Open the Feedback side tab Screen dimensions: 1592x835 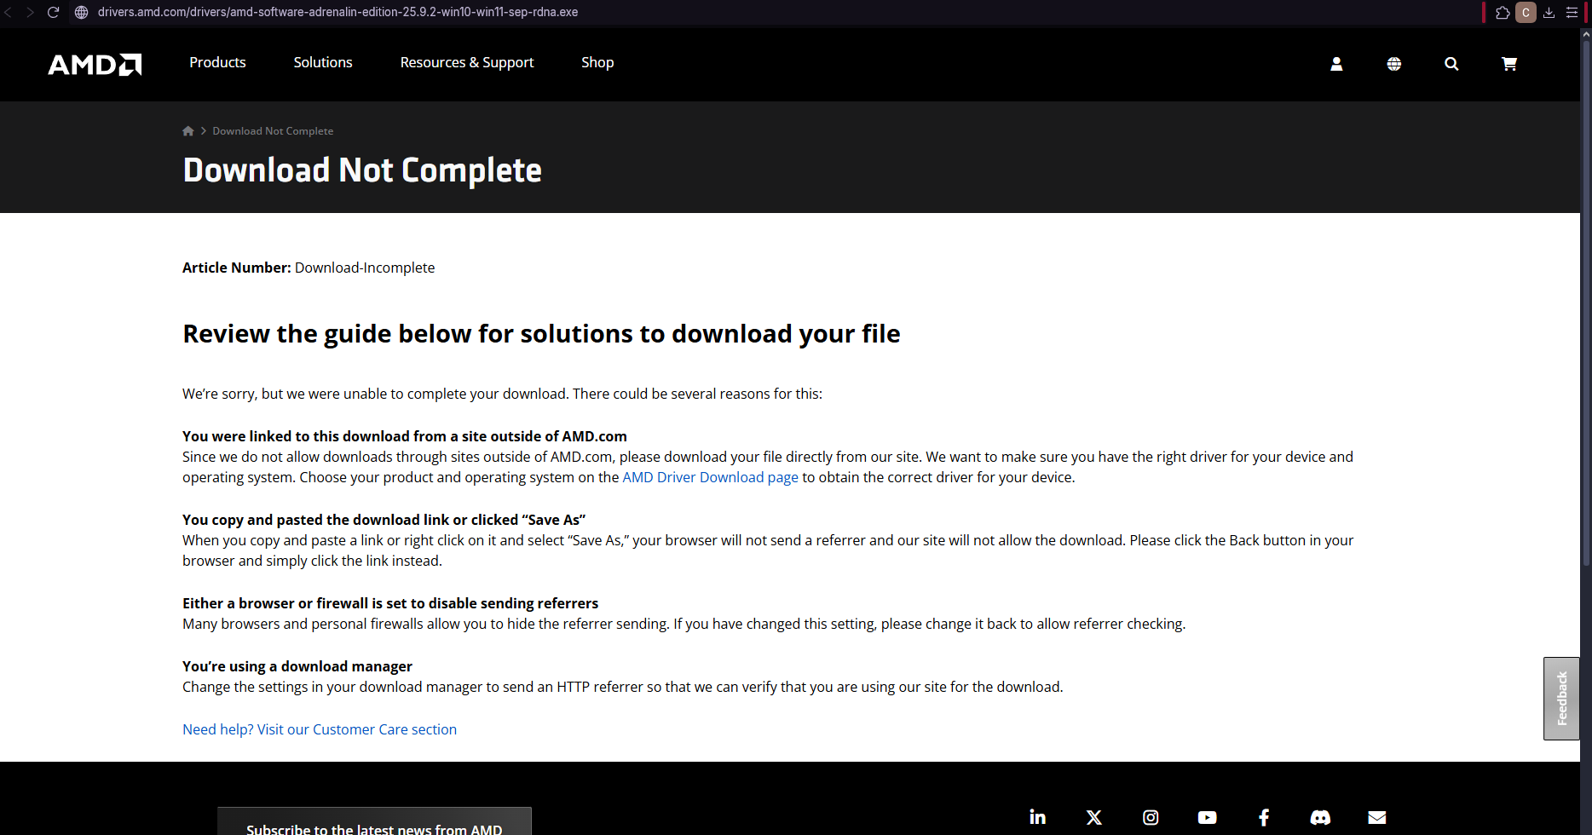[1561, 699]
